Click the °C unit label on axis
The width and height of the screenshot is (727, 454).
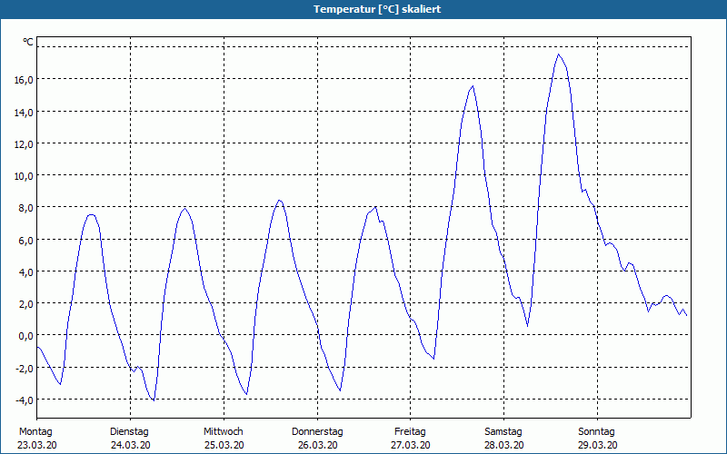28,42
